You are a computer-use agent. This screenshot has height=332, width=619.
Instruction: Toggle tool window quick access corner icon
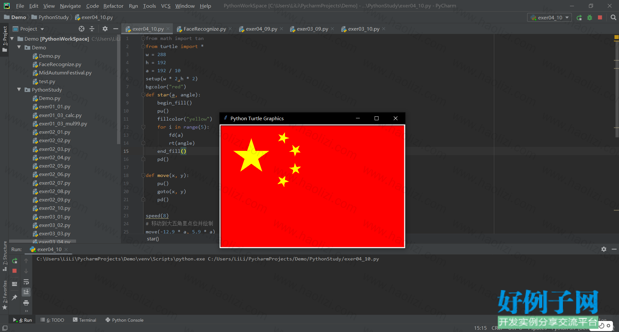coord(5,328)
